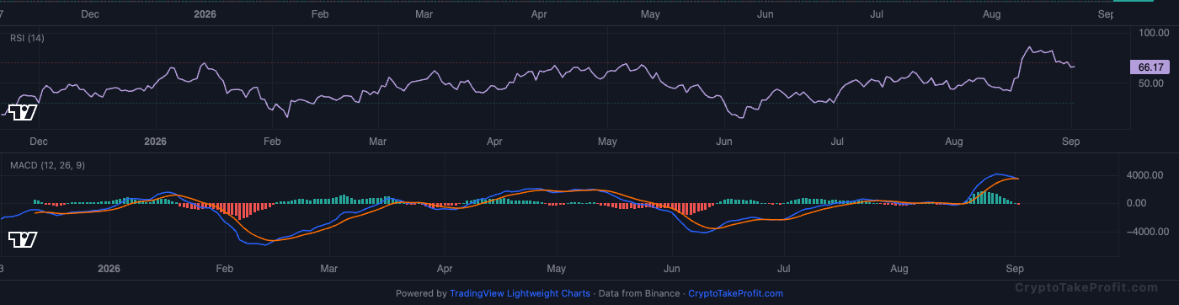Click the Jul label on MACD time axis

[783, 269]
